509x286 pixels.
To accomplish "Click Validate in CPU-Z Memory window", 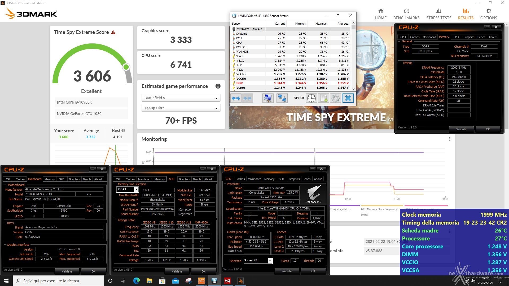I will click(461, 129).
